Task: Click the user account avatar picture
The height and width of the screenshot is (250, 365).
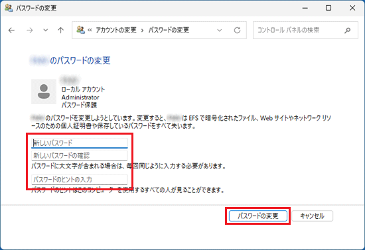Action: [44, 92]
